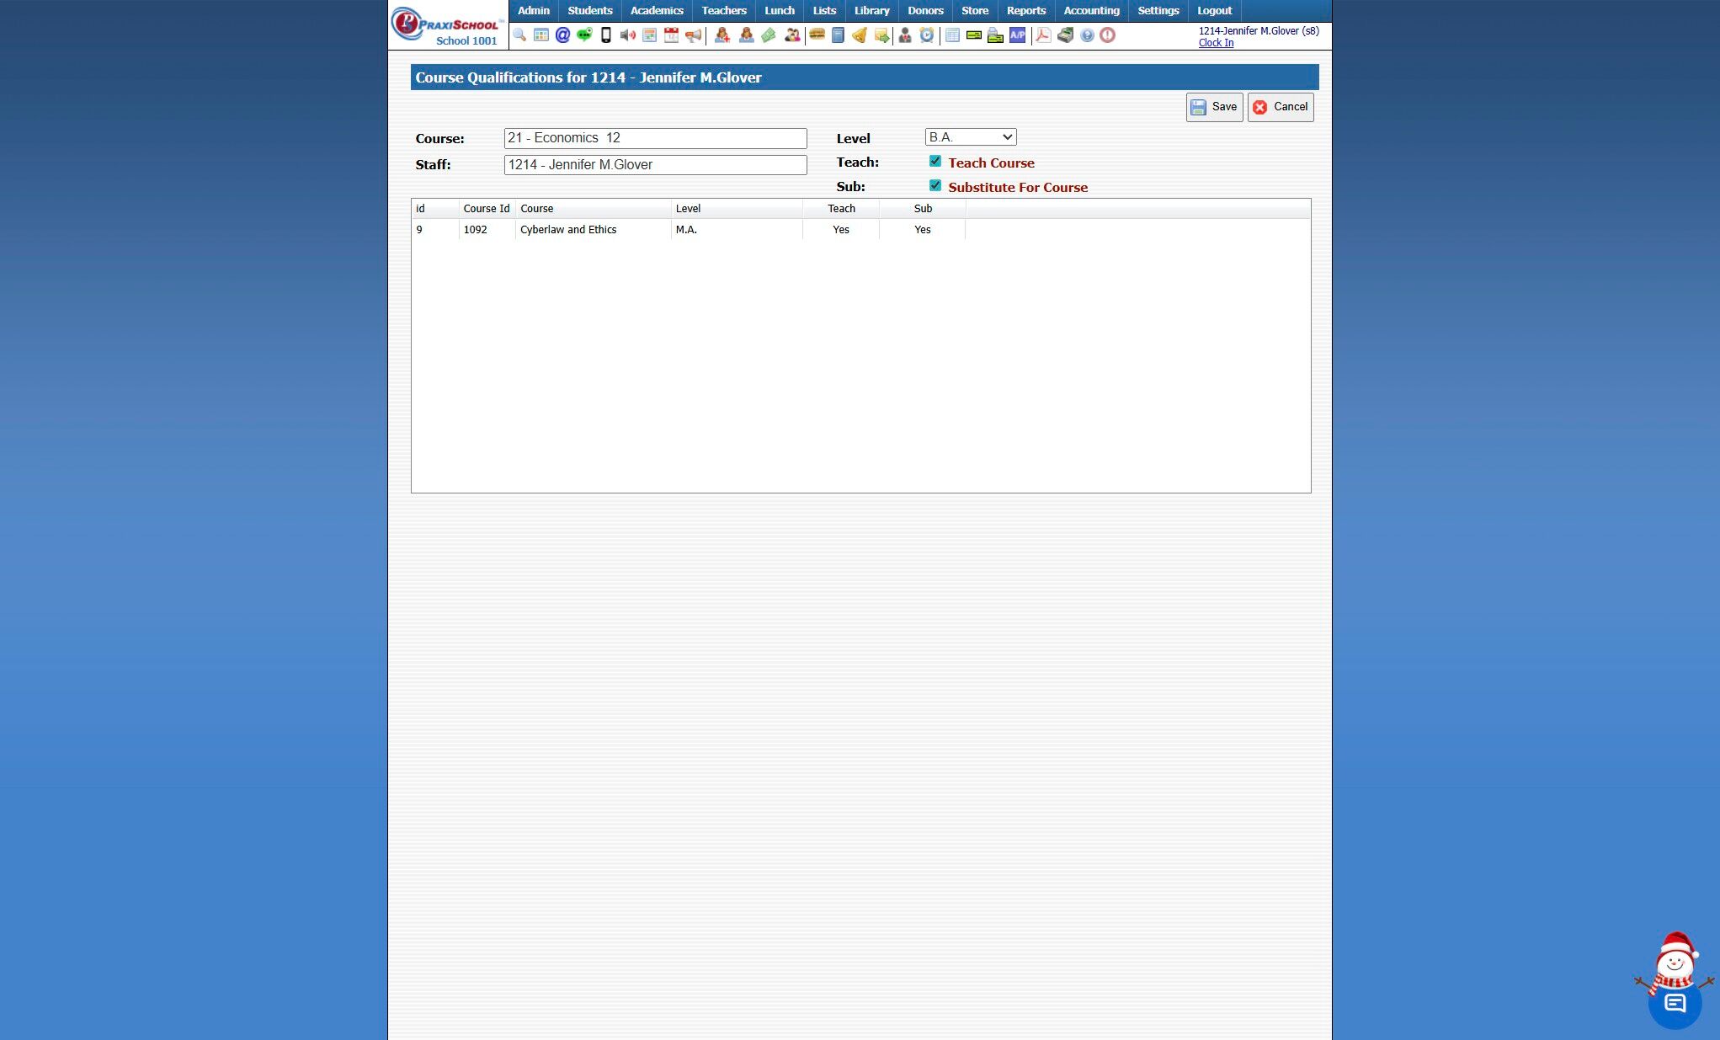Viewport: 1720px width, 1040px height.
Task: Select the Cyberlaw and Ethics row
Action: (x=568, y=230)
